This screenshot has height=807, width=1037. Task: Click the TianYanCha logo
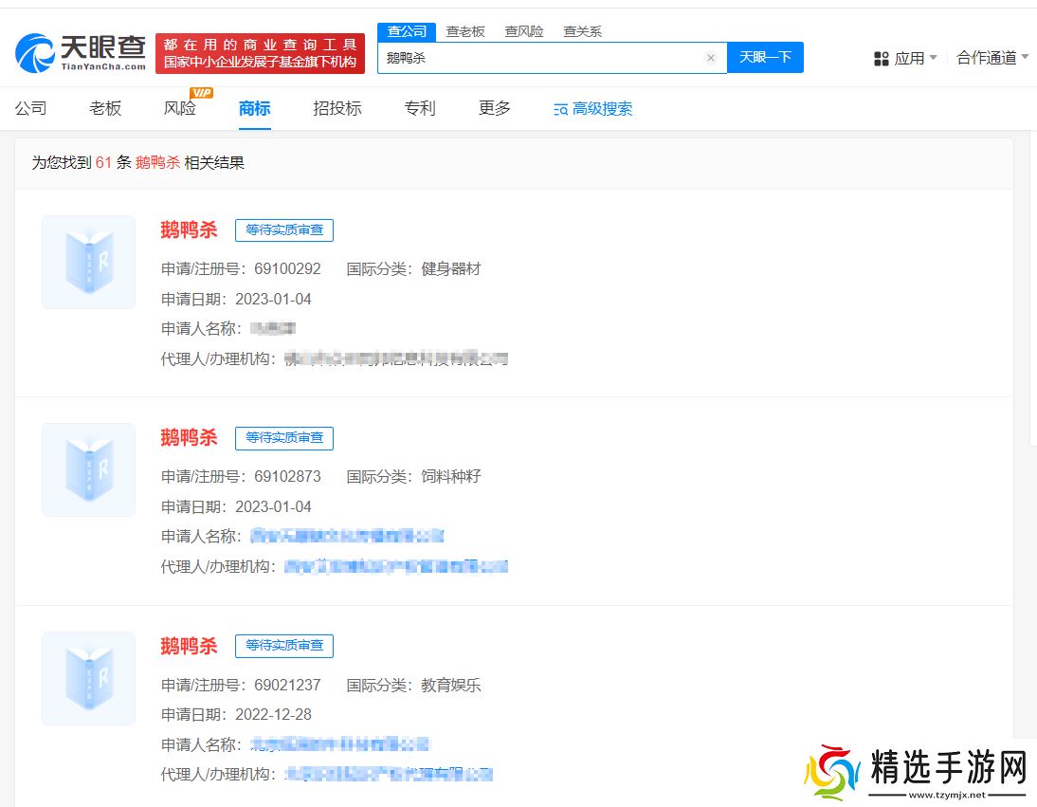click(x=81, y=53)
